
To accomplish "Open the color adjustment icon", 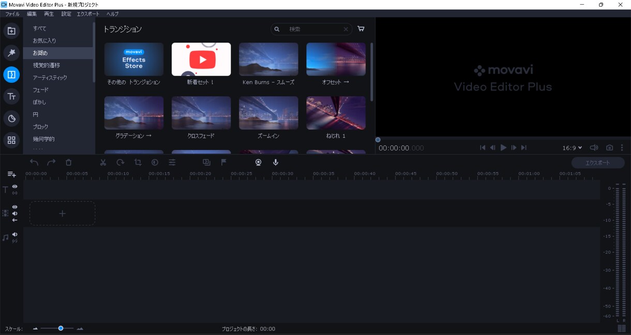I will [x=155, y=162].
